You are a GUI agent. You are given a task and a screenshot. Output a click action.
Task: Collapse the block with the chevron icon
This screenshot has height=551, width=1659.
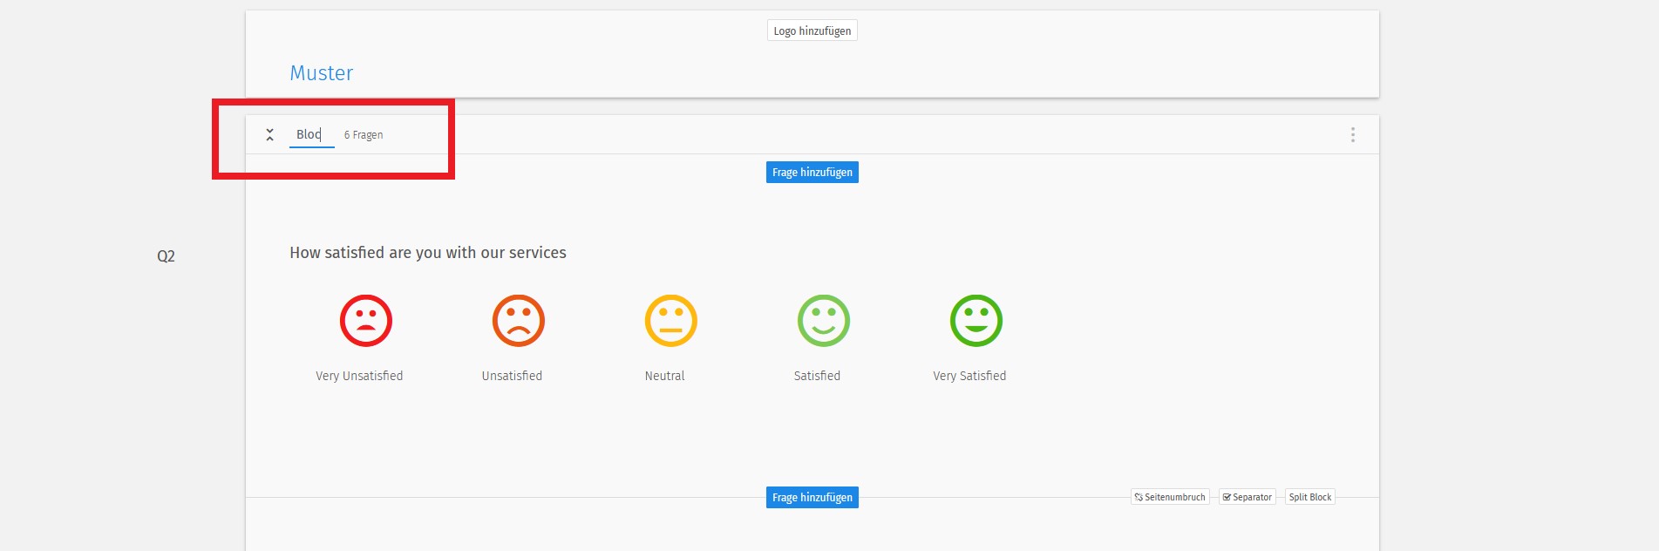pyautogui.click(x=270, y=134)
